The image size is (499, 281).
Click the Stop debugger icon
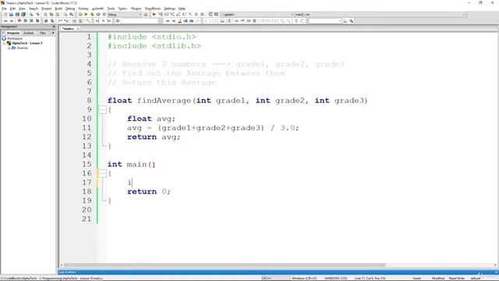(202, 15)
